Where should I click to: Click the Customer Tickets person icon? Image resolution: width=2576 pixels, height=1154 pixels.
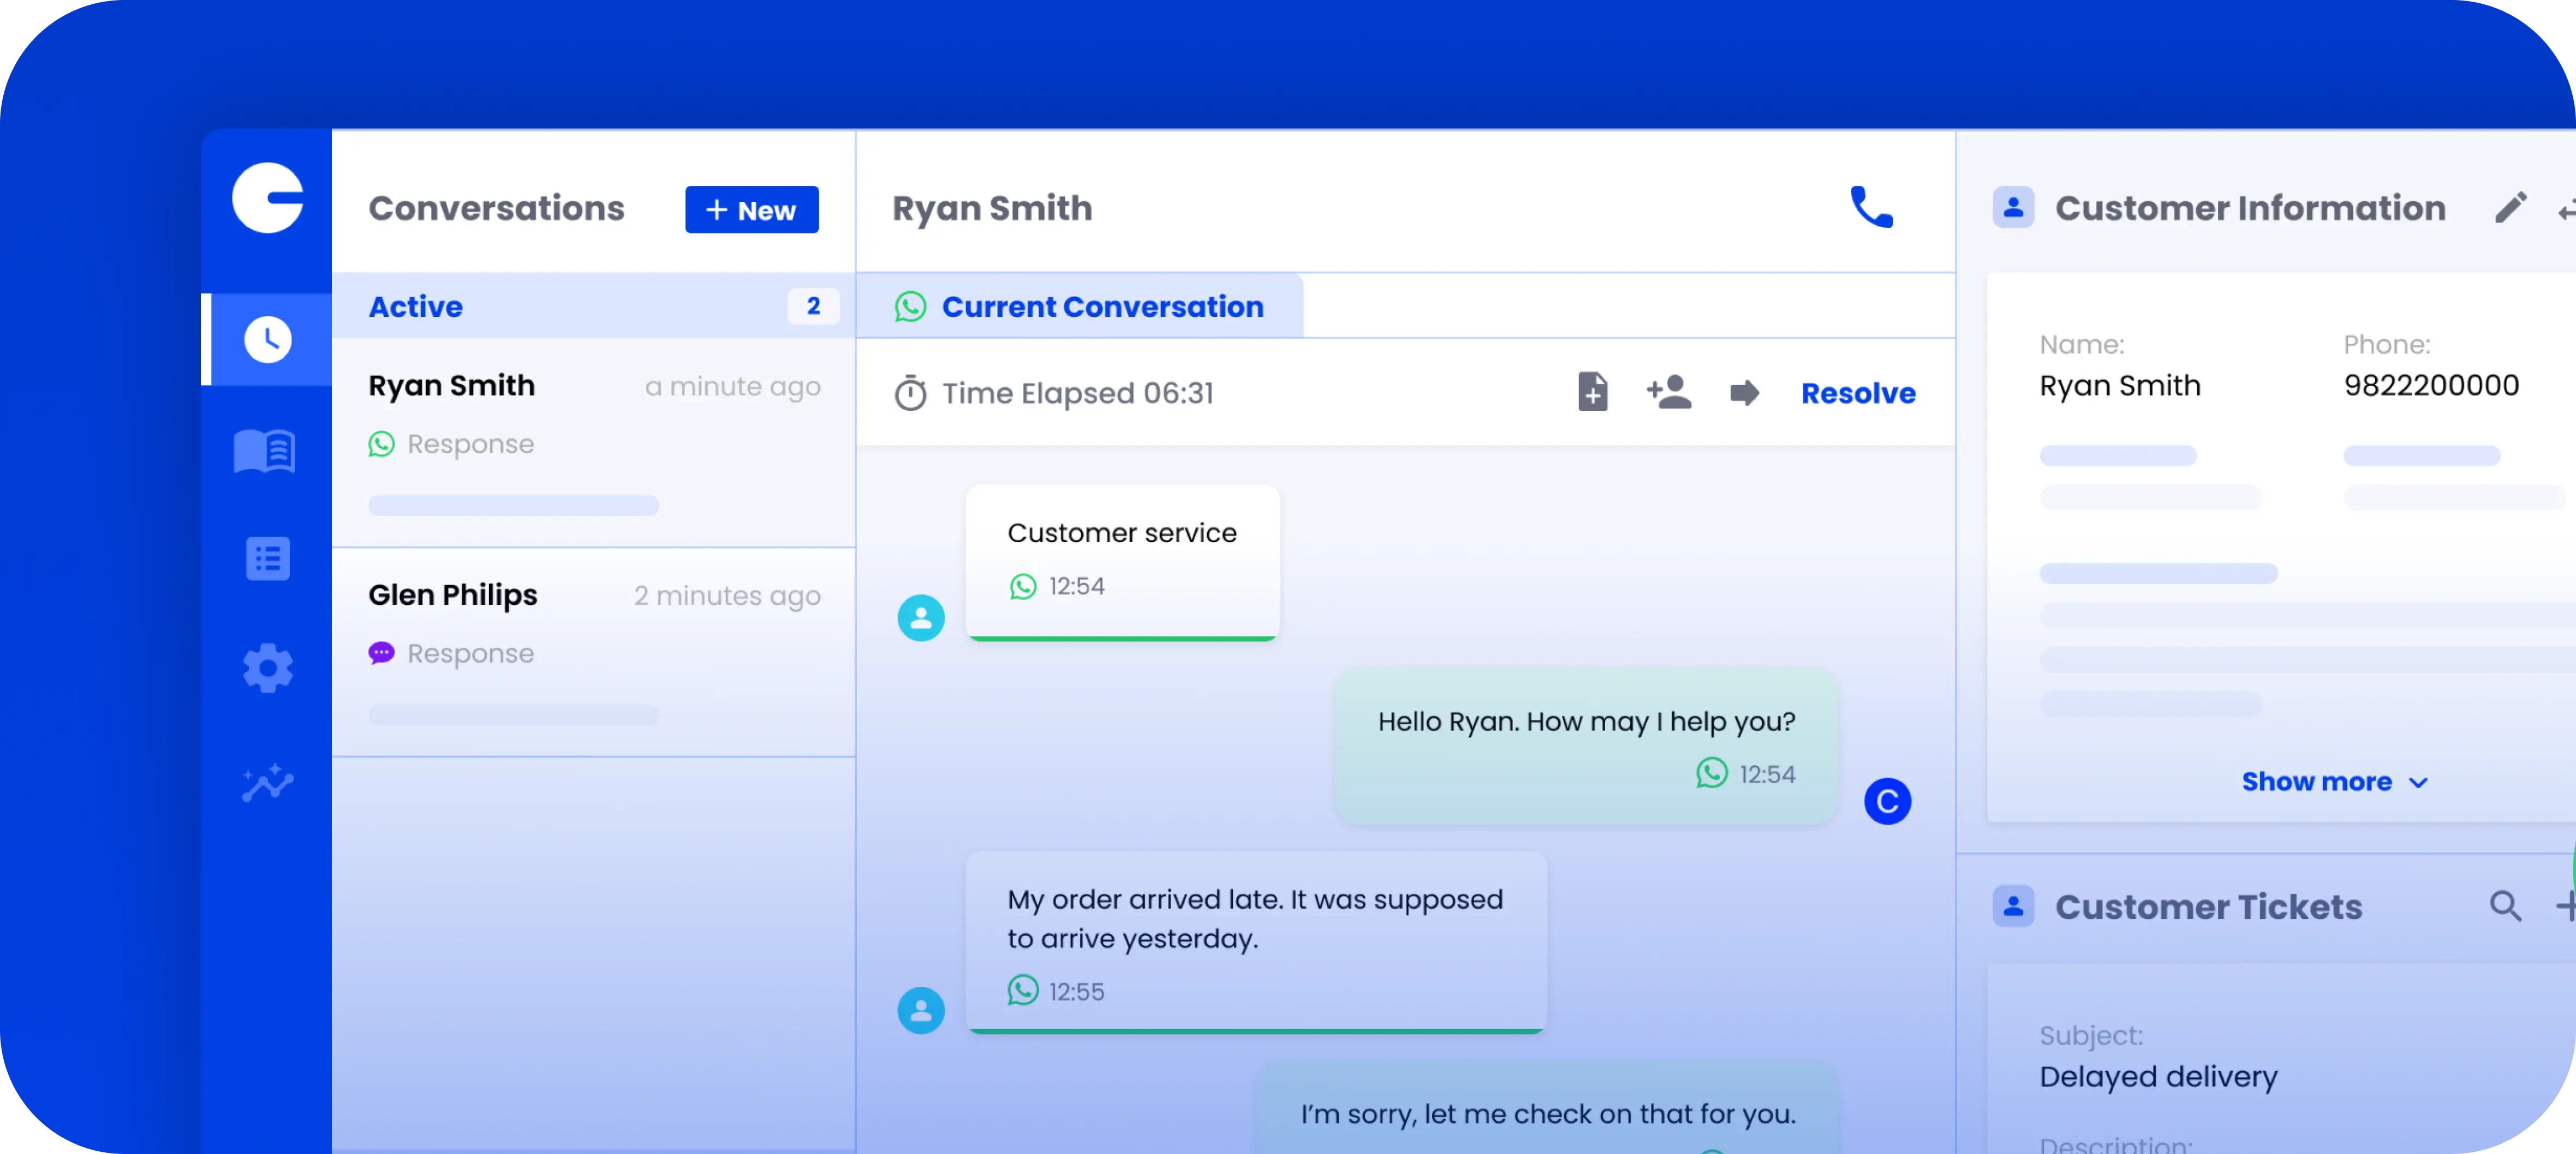(2013, 906)
